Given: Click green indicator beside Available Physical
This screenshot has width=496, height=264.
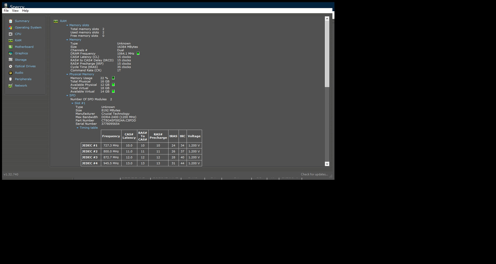Looking at the screenshot, I should pyautogui.click(x=113, y=85).
